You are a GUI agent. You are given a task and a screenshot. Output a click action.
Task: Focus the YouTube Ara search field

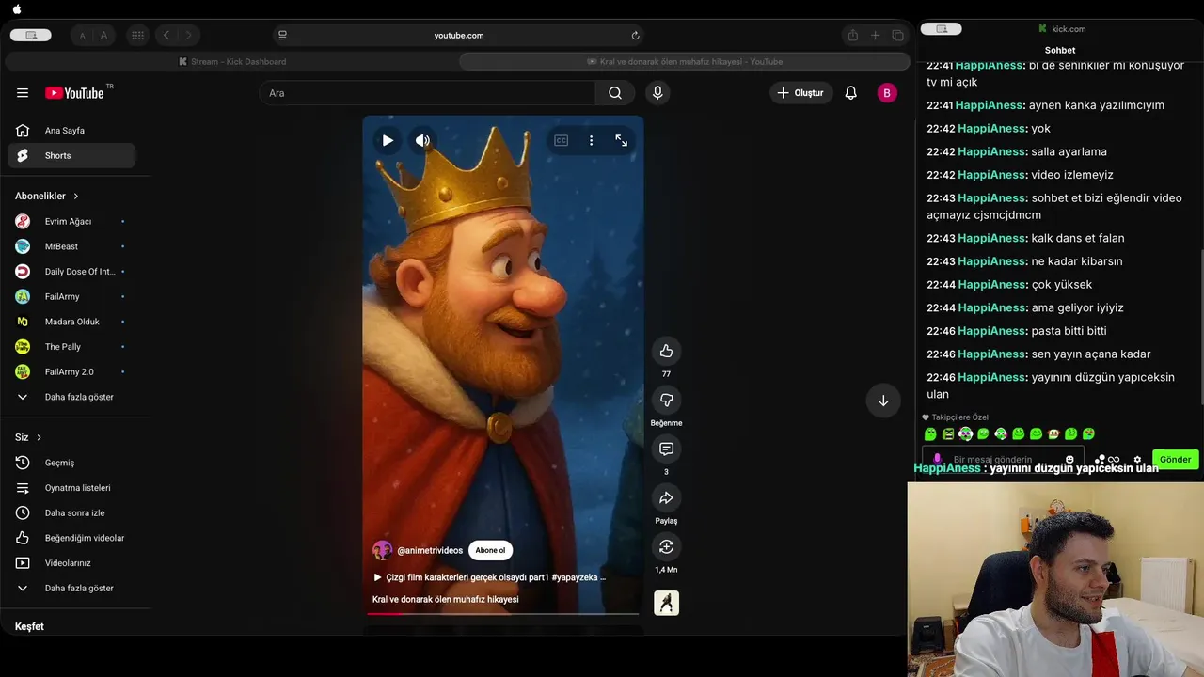[x=427, y=93]
